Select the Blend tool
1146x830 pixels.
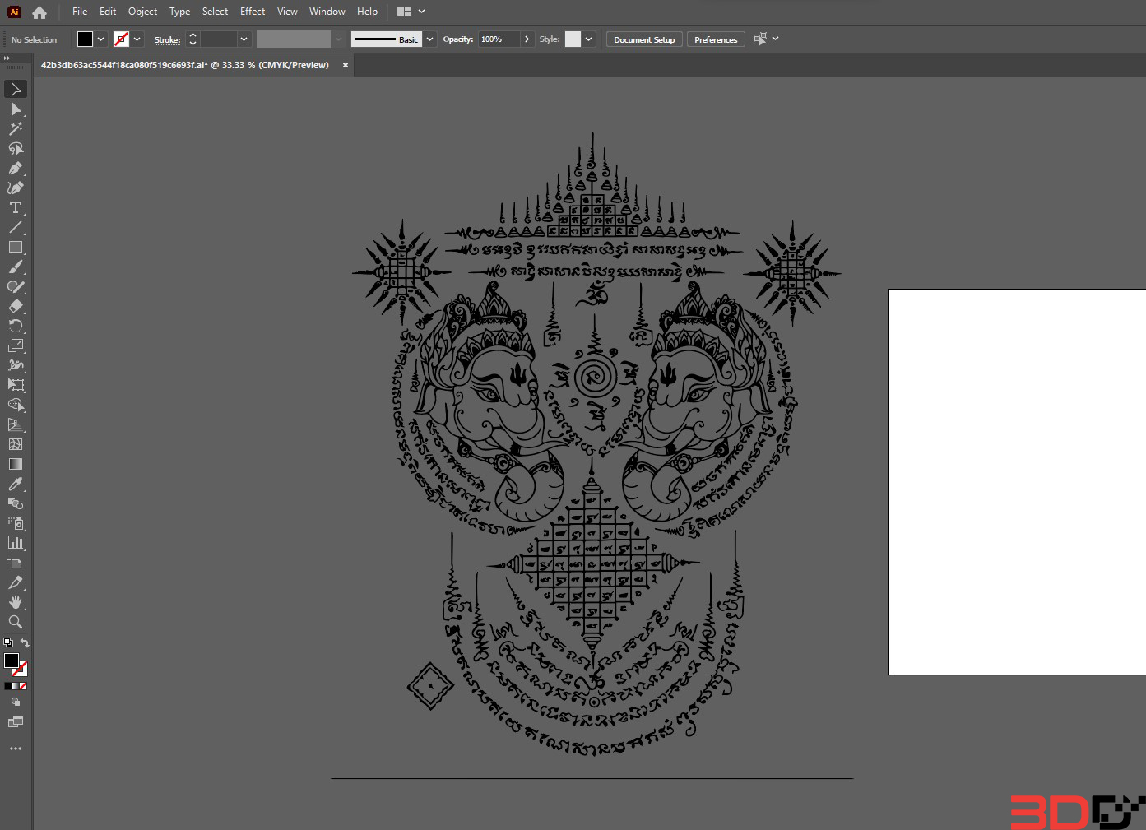pyautogui.click(x=16, y=503)
